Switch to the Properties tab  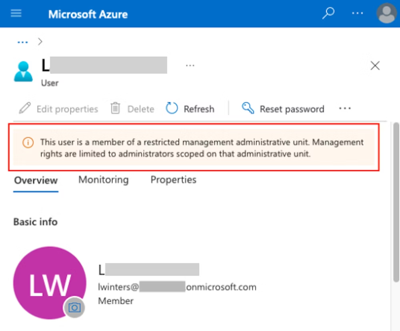173,180
